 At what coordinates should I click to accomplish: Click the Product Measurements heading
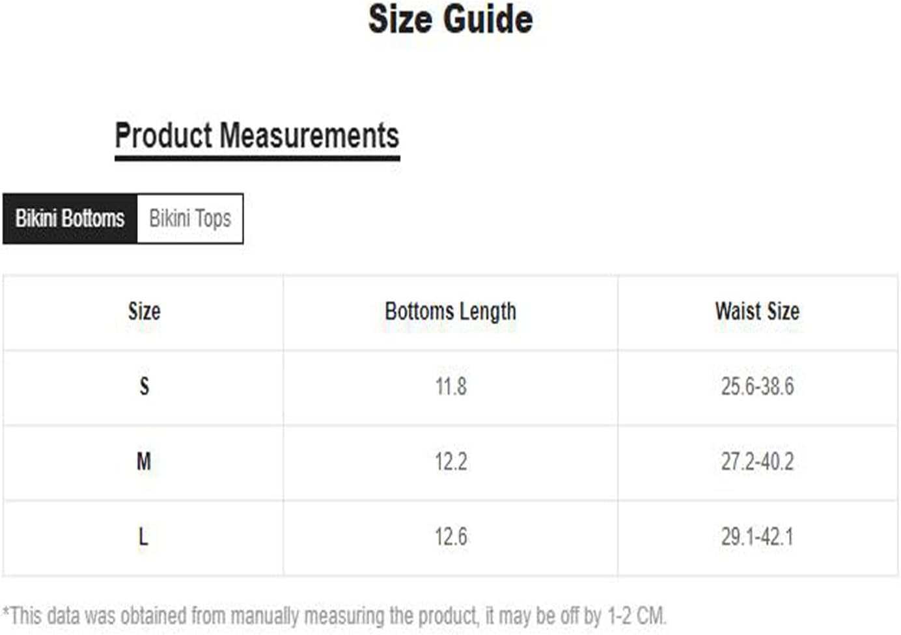(257, 135)
